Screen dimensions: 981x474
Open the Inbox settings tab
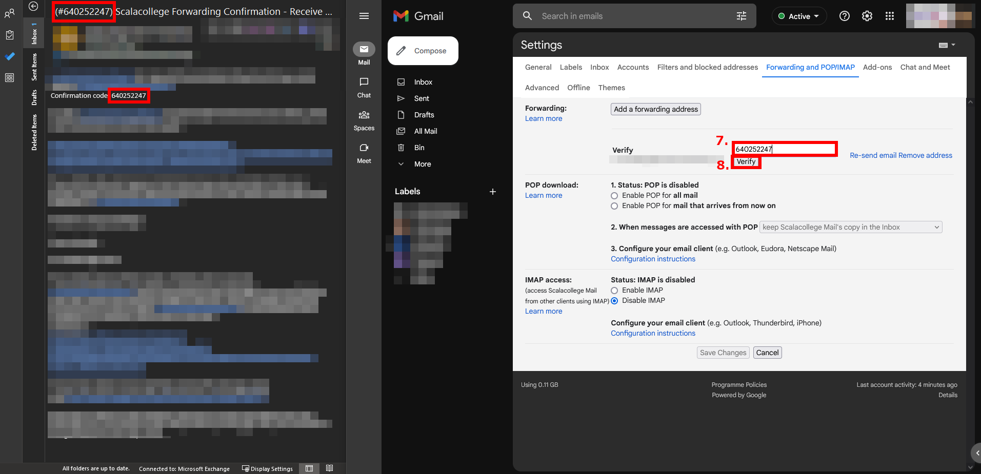coord(599,67)
